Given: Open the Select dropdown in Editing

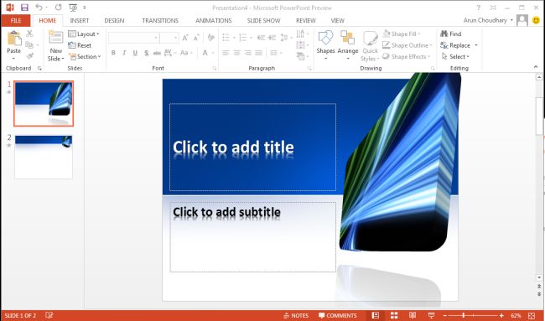Looking at the screenshot, I should (x=455, y=57).
